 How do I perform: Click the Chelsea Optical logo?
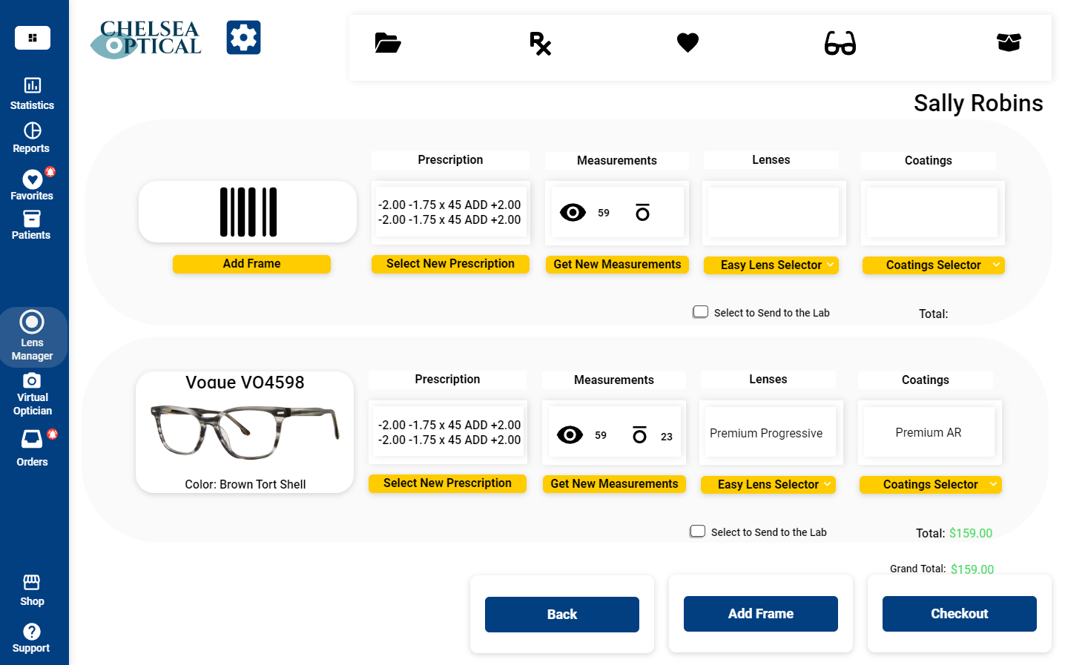(145, 37)
